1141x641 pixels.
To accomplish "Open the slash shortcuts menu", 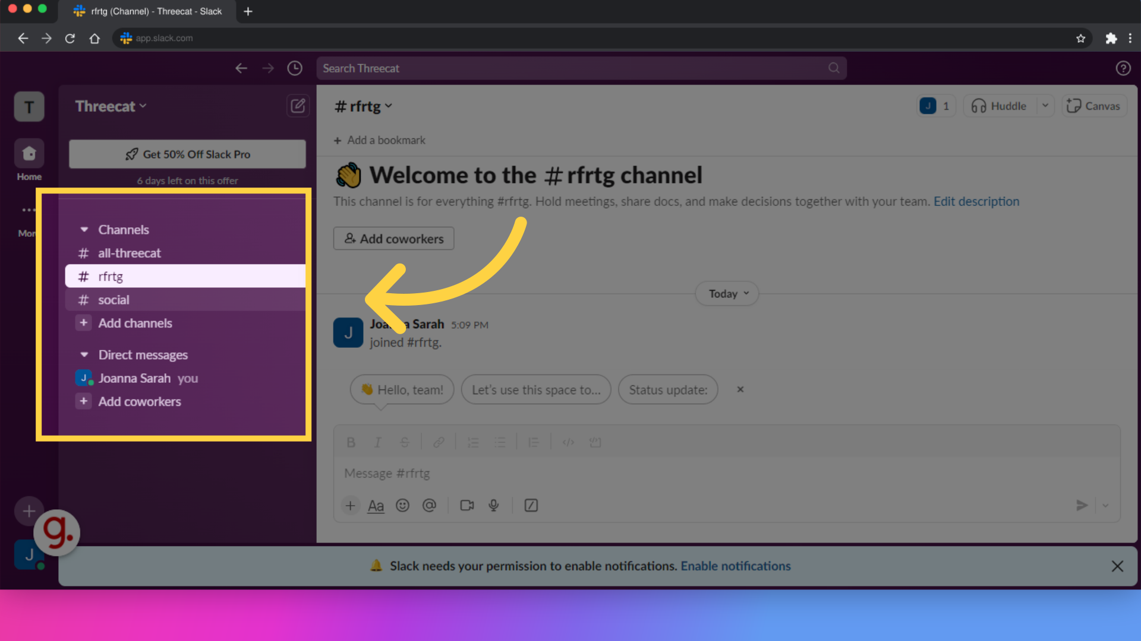I will click(x=531, y=506).
